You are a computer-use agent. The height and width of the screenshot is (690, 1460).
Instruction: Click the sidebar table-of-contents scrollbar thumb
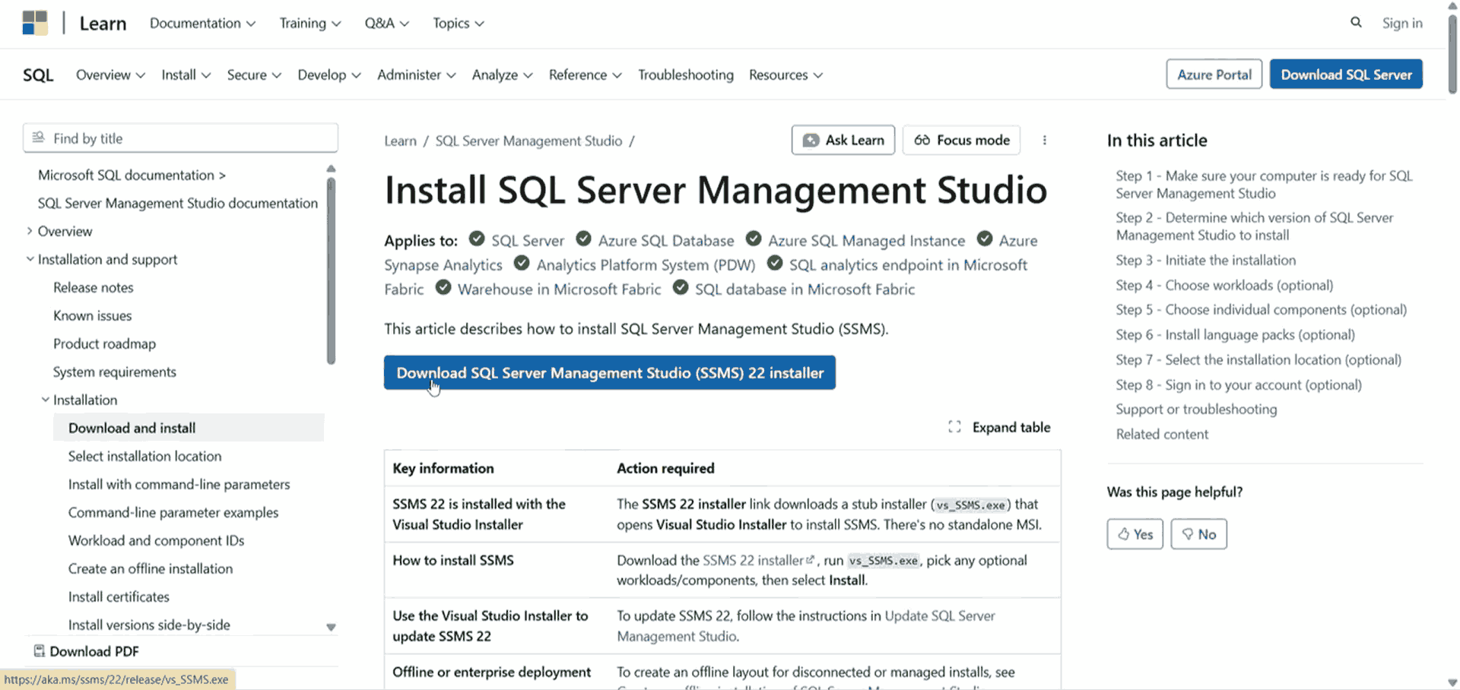(x=331, y=271)
